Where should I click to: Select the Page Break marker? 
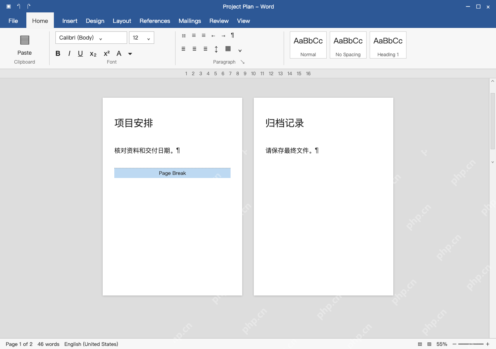pyautogui.click(x=172, y=173)
